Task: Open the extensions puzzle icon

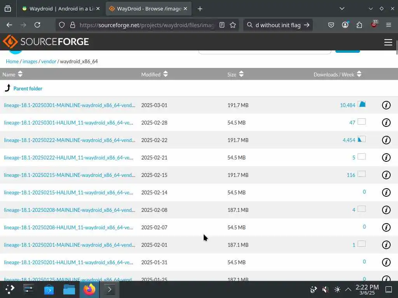Action: tap(359, 25)
